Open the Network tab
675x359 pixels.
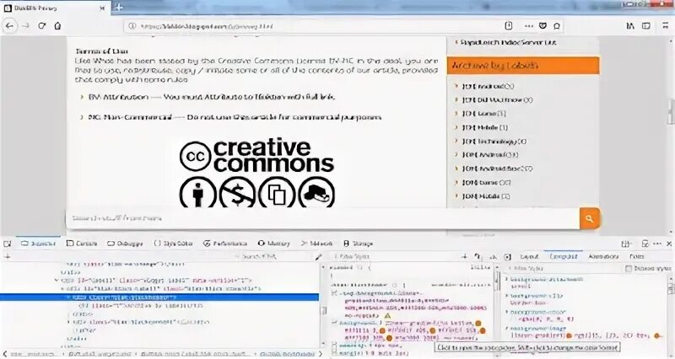click(317, 244)
